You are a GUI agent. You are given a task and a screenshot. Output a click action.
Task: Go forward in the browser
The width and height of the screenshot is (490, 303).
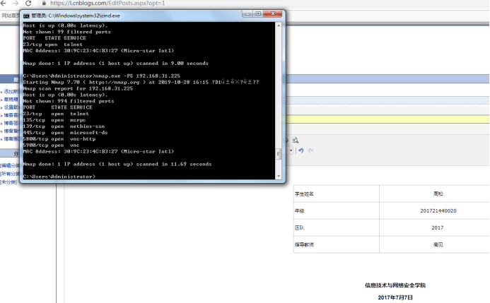[16, 3]
